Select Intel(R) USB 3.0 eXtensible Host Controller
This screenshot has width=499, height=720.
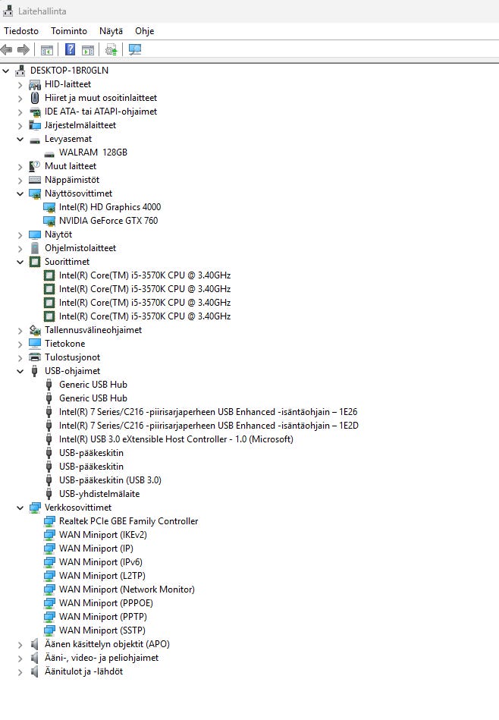pyautogui.click(x=176, y=439)
